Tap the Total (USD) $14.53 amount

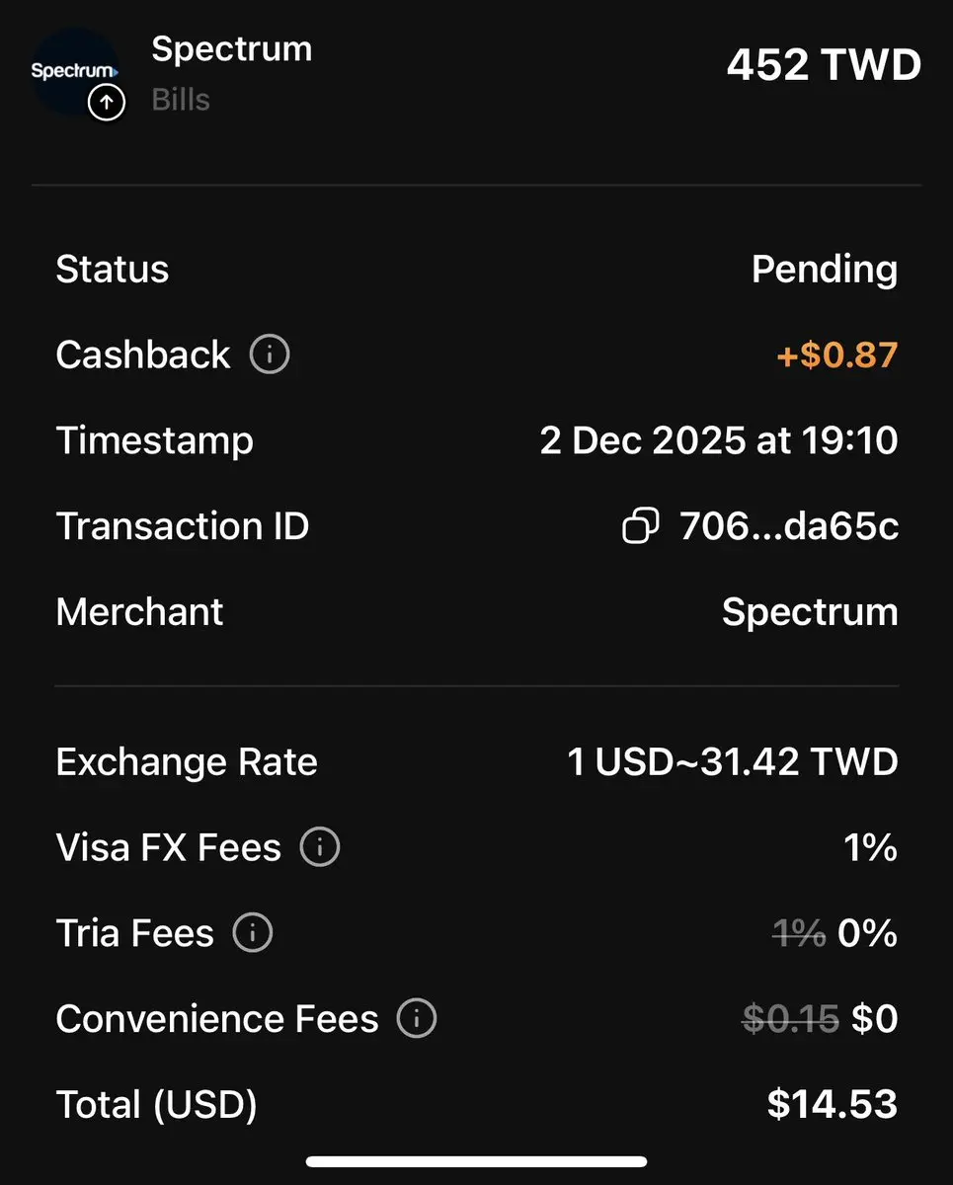(833, 1104)
